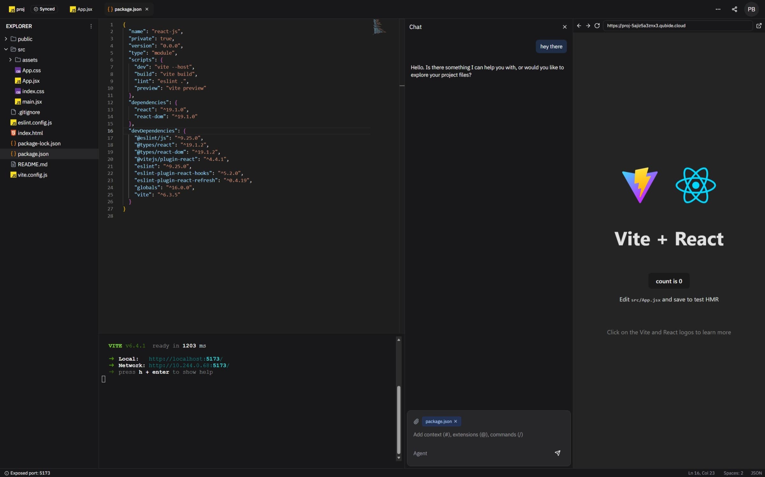The image size is (765, 477).
Task: Open the preview in external browser icon
Action: click(x=759, y=25)
